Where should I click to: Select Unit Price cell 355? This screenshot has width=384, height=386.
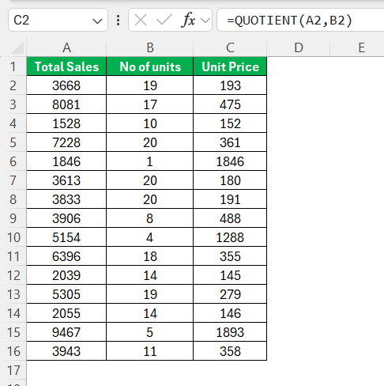(x=230, y=256)
